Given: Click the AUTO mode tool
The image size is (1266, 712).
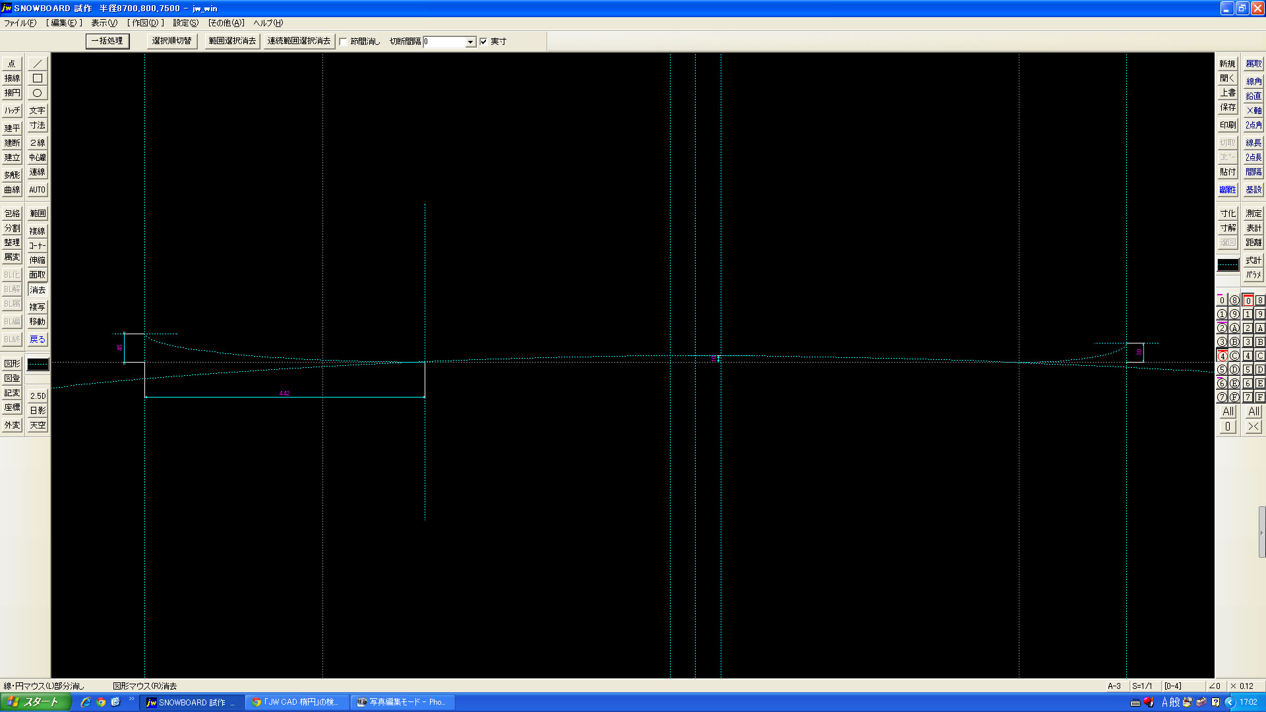Looking at the screenshot, I should coord(38,190).
